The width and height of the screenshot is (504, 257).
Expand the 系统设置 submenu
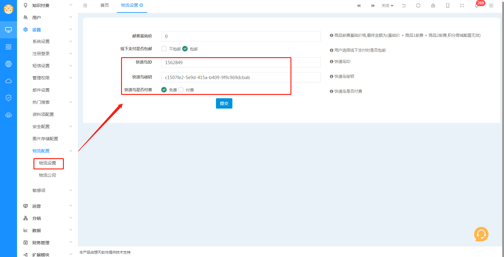[x=71, y=41]
